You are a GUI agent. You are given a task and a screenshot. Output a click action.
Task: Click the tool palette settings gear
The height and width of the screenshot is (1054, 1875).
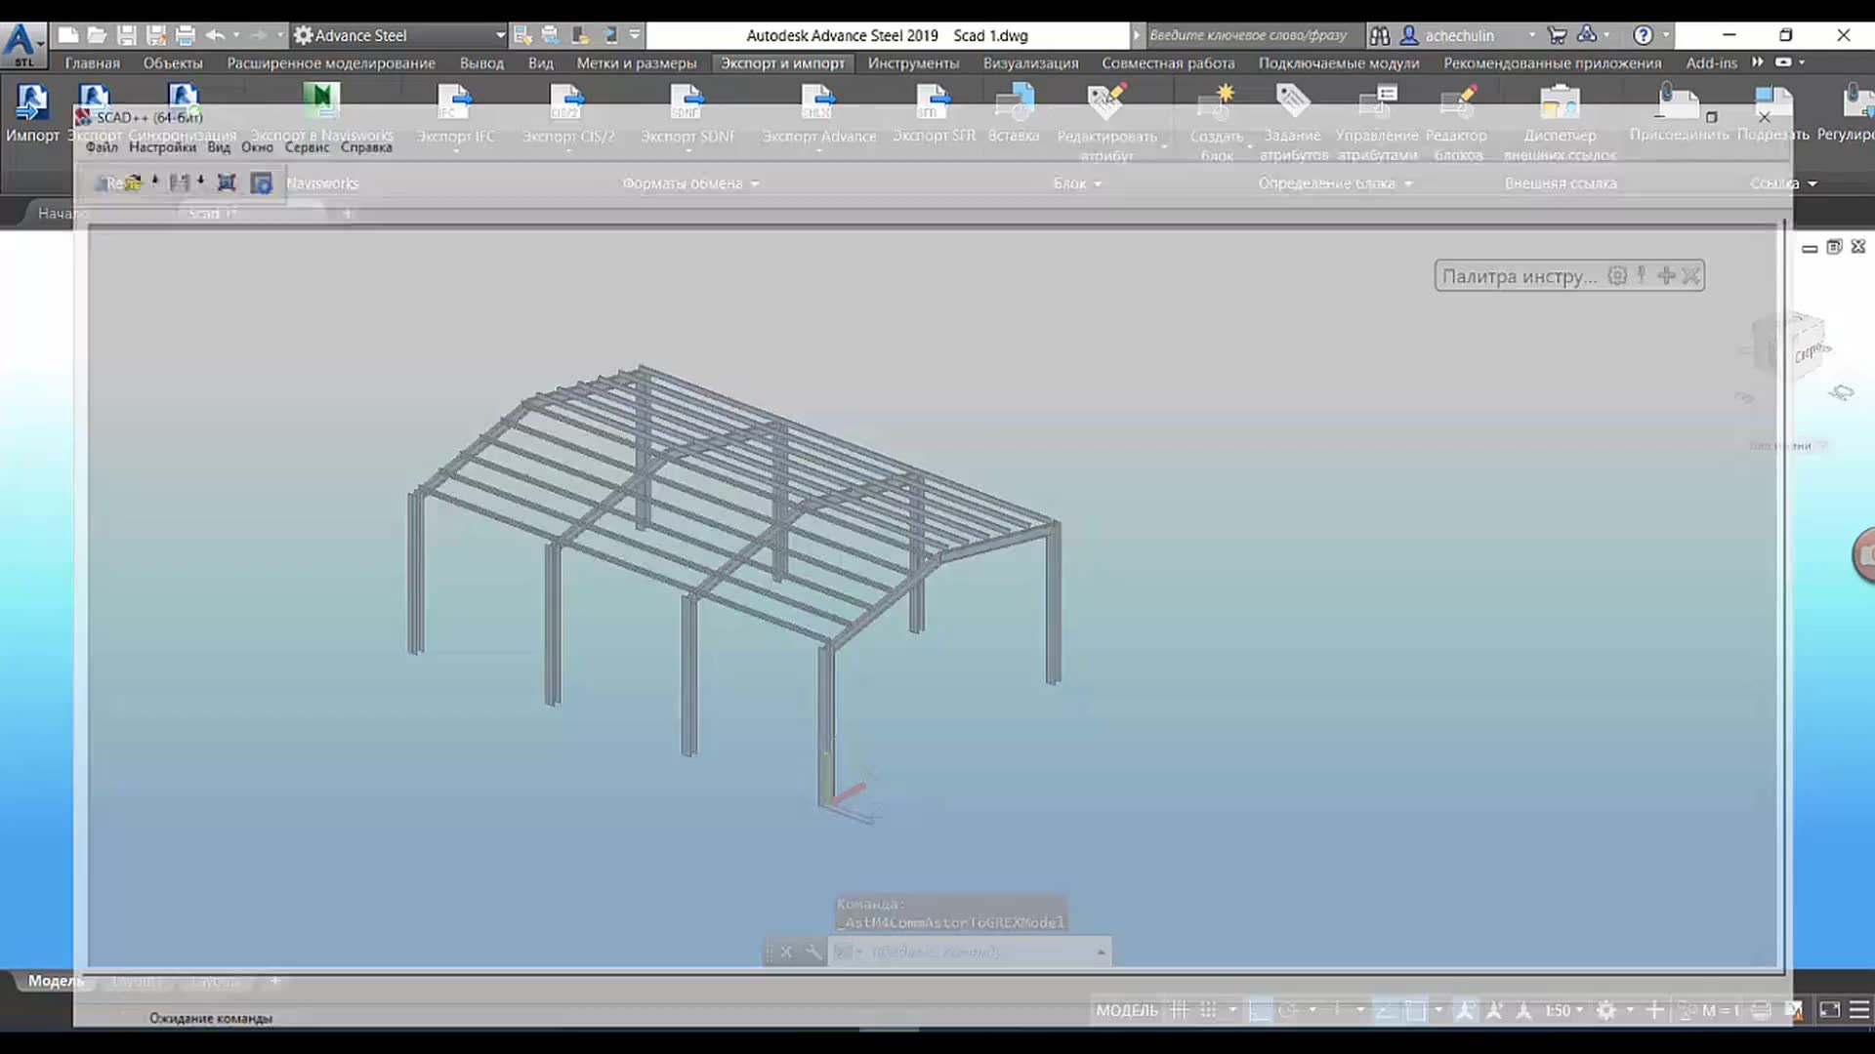tap(1617, 276)
